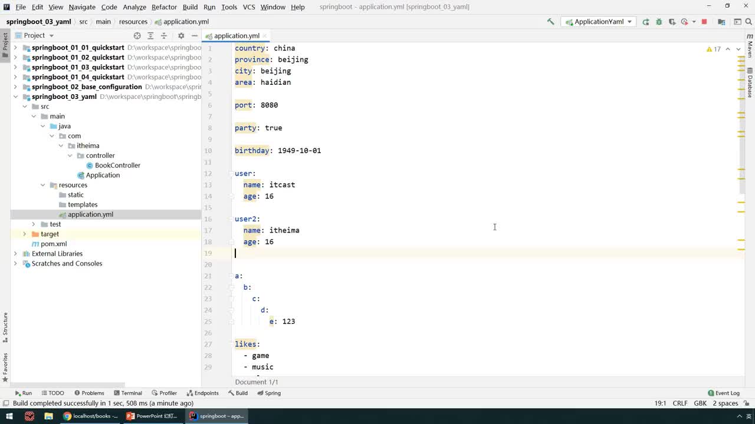
Task: Open the Endpoints tool window
Action: click(x=203, y=393)
